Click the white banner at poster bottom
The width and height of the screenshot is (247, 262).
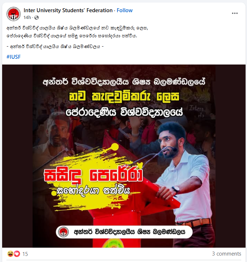pyautogui.click(x=124, y=232)
